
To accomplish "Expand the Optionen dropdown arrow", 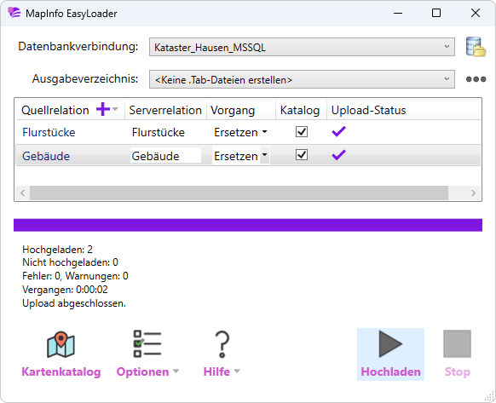I will click(176, 371).
